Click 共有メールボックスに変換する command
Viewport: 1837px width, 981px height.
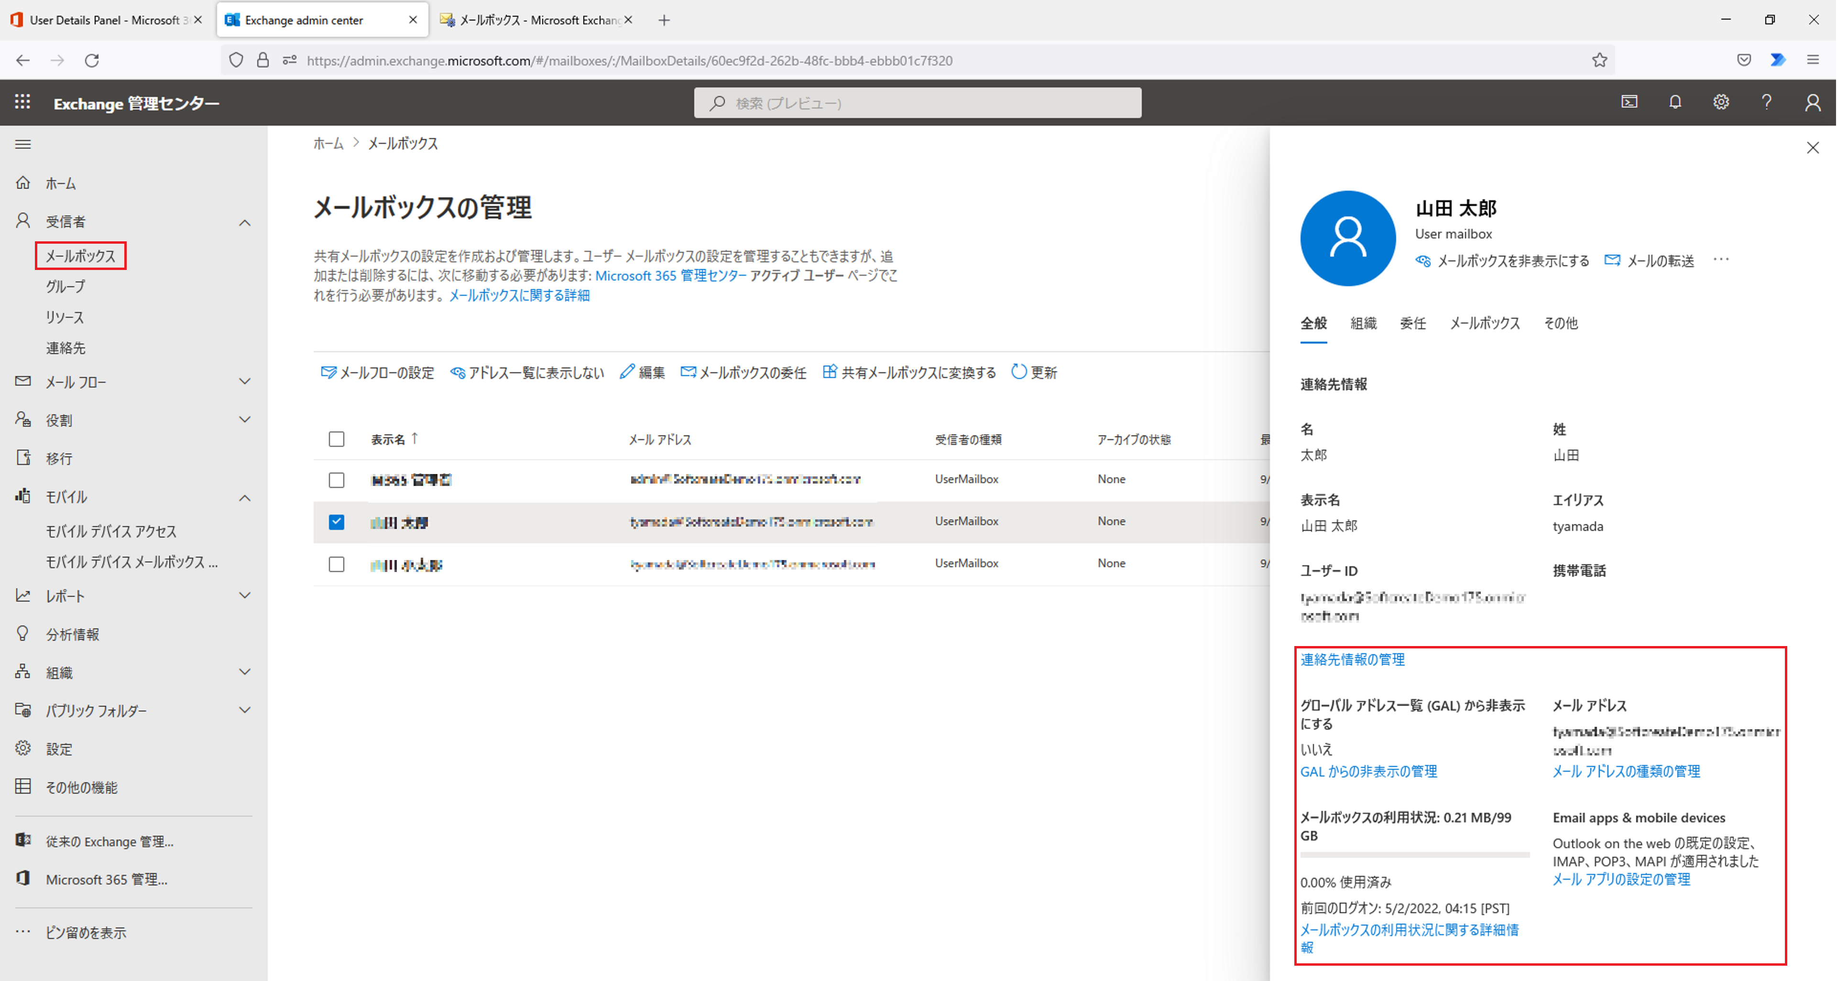click(909, 373)
